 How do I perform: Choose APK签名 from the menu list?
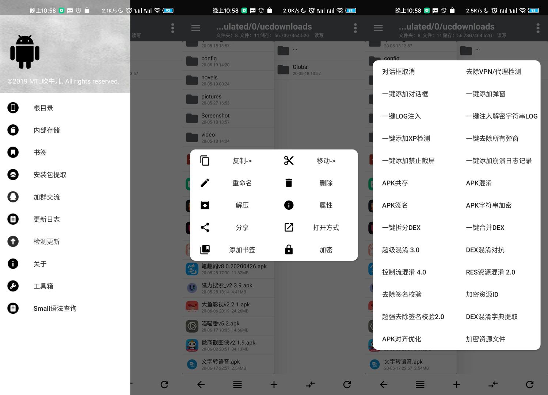click(395, 205)
